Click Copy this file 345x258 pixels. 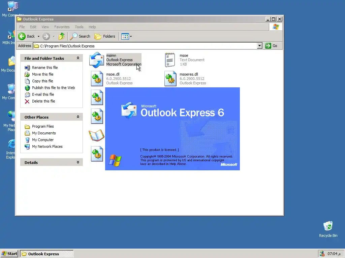click(42, 81)
